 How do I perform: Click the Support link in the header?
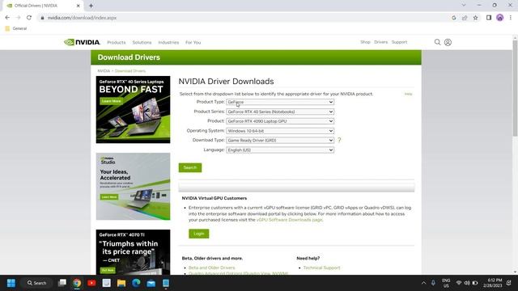coord(399,42)
